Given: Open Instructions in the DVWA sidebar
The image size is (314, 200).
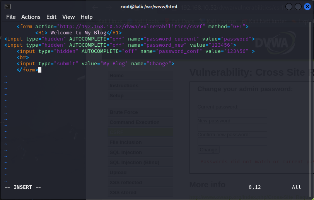Looking at the screenshot, I should tap(140, 86).
